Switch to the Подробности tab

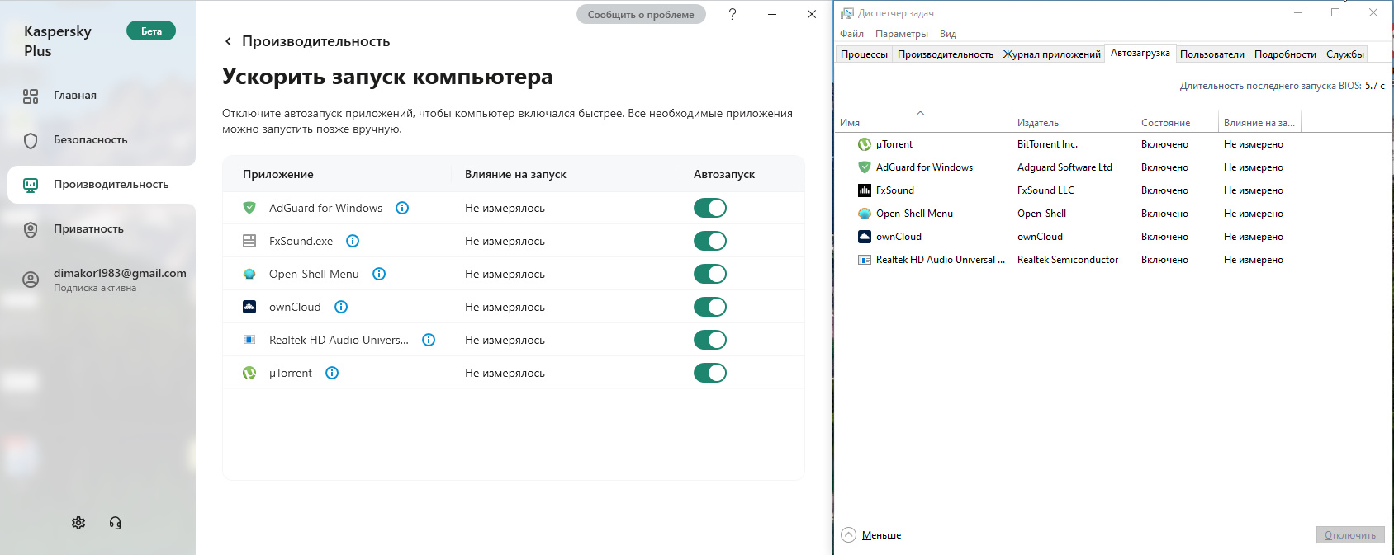pos(1285,54)
